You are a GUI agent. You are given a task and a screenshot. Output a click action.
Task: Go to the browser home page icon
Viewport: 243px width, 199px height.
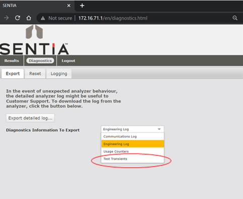click(x=29, y=18)
